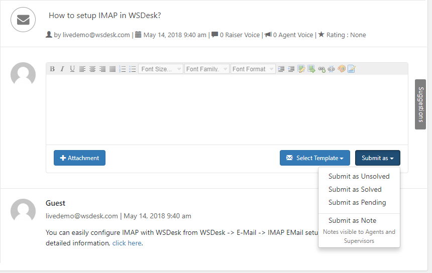Toggle bold formatting in the editor
This screenshot has width=432, height=273.
point(52,69)
